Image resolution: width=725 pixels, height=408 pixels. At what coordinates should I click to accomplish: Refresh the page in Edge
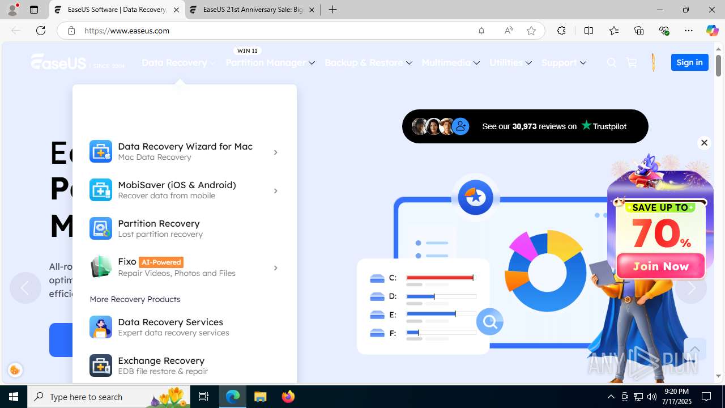coord(41,31)
